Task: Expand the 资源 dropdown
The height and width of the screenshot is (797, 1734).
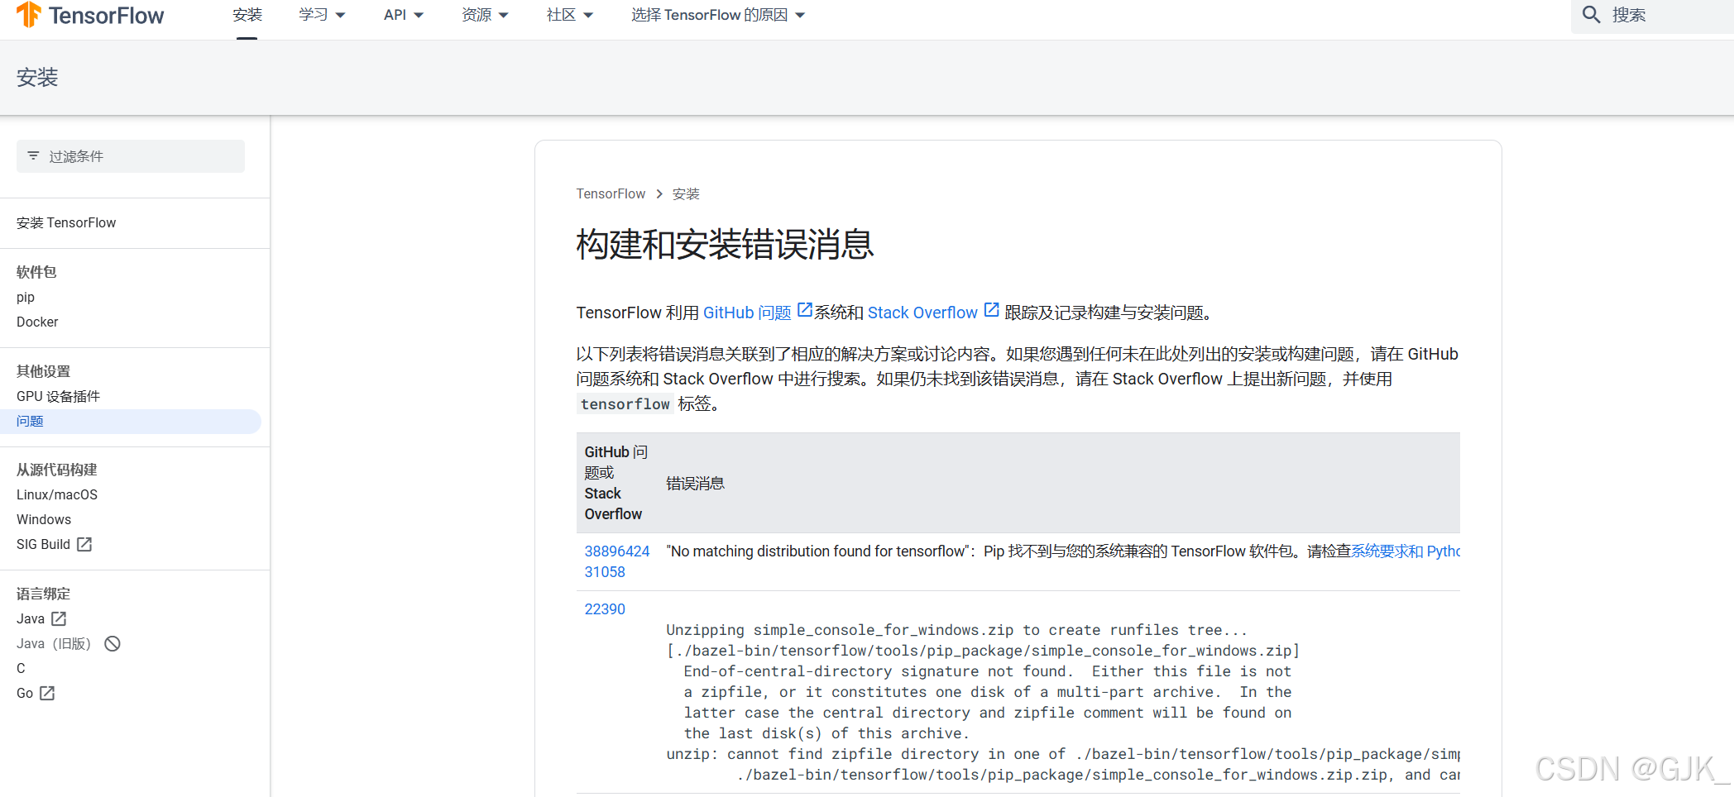Action: pyautogui.click(x=486, y=14)
